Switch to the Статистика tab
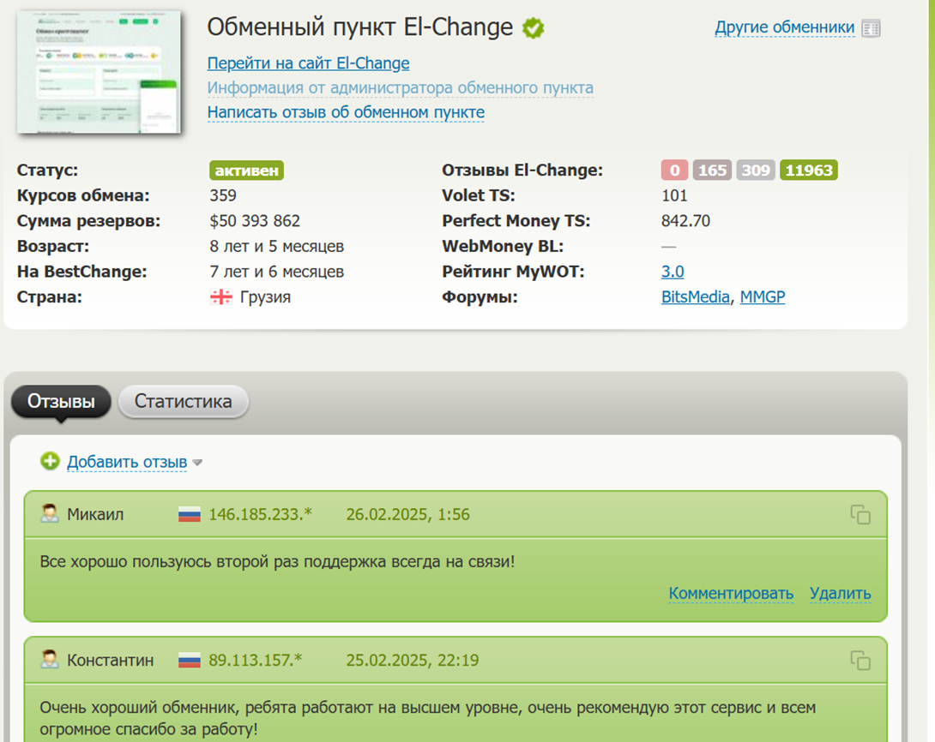Image resolution: width=935 pixels, height=742 pixels. 183,401
